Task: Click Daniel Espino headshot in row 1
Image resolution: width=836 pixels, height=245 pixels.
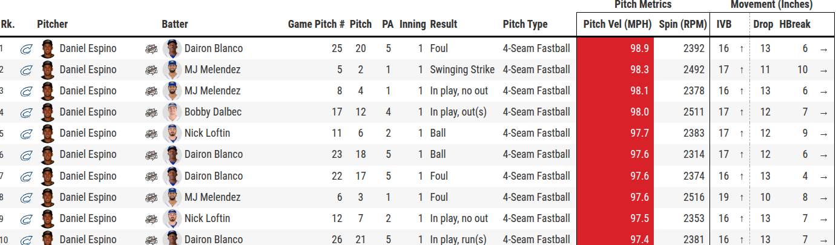Action: 47,48
